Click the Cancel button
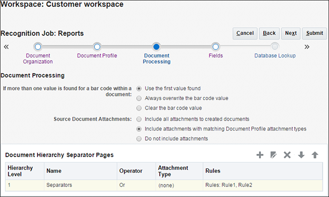 point(245,33)
